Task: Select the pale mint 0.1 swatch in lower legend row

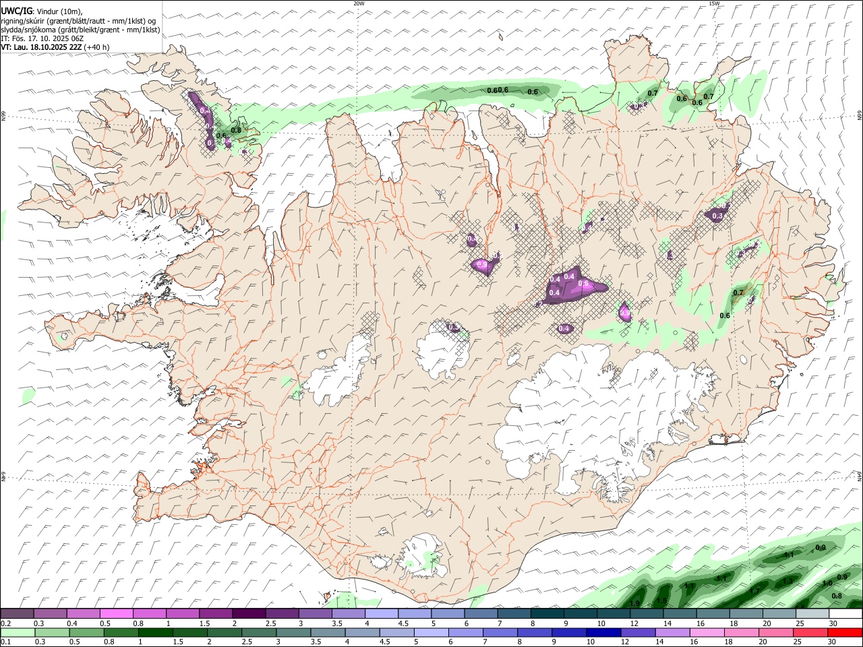Action: pos(18,632)
